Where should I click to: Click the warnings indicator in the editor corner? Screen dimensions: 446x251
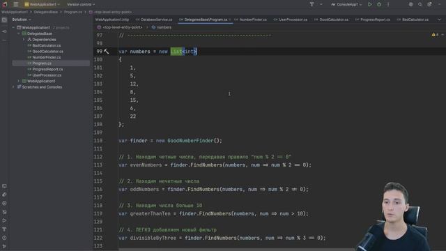click(435, 35)
